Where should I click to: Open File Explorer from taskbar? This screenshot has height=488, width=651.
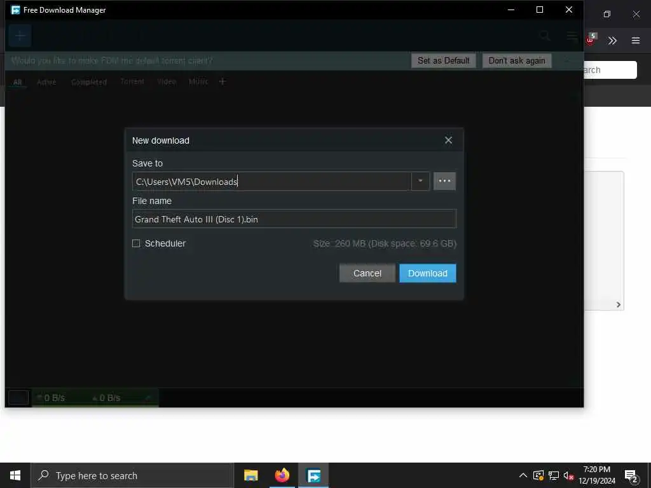coord(250,475)
